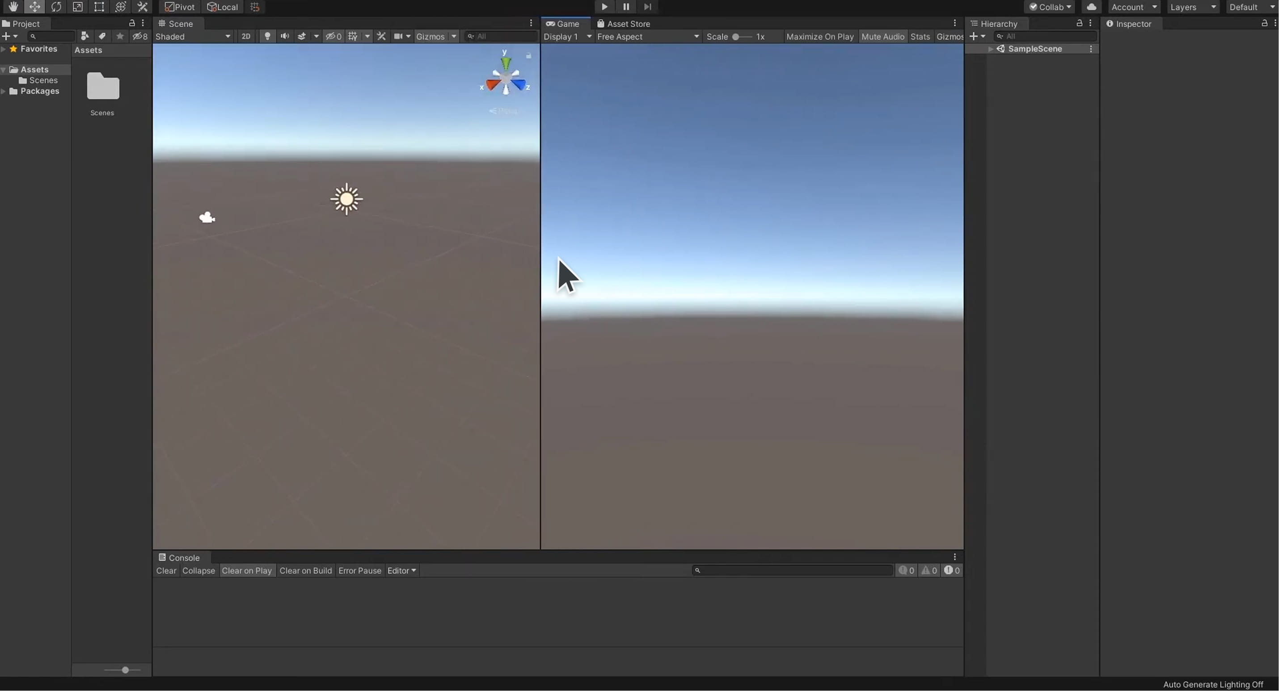Adjust the Game view Scale slider

pyautogui.click(x=736, y=37)
